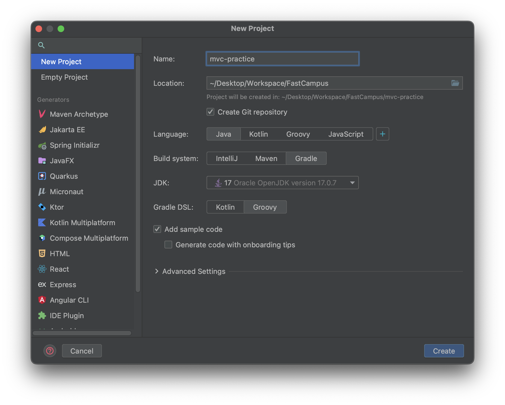Toggle Create Git repository checkbox
This screenshot has height=405, width=505.
(210, 112)
